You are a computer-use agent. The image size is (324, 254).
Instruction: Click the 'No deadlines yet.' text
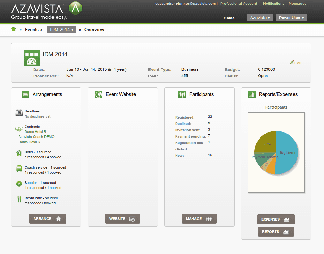[x=38, y=116]
